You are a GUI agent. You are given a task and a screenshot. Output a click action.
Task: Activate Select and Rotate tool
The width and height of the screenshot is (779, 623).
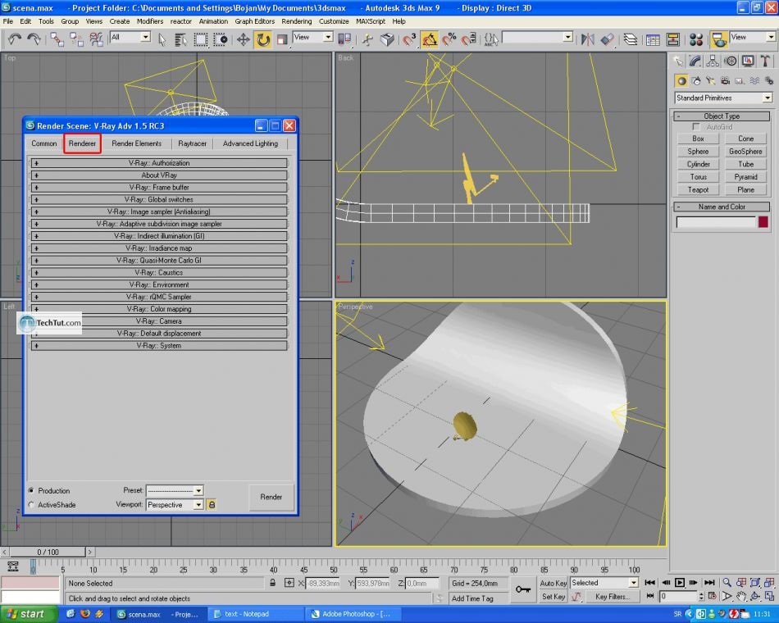click(x=263, y=39)
